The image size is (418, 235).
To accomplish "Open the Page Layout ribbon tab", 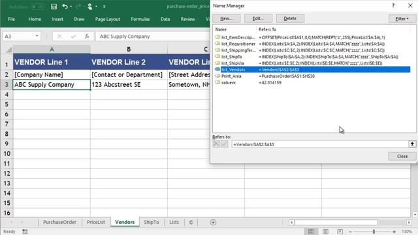I will click(x=107, y=19).
